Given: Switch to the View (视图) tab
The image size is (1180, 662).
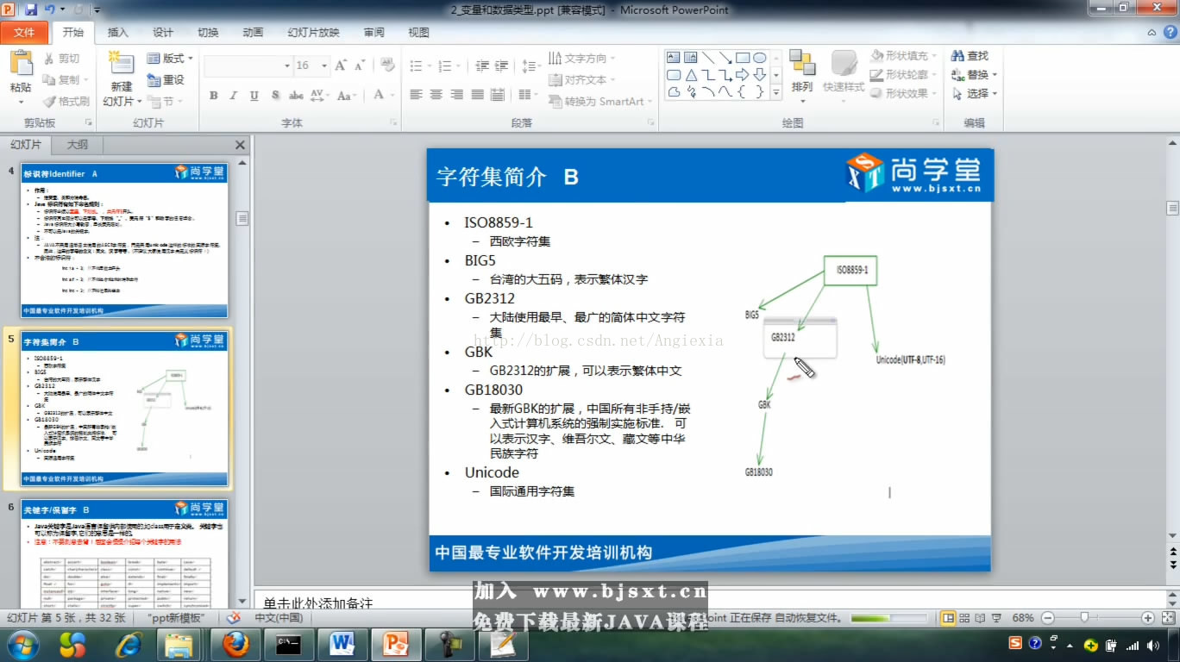Looking at the screenshot, I should (418, 33).
